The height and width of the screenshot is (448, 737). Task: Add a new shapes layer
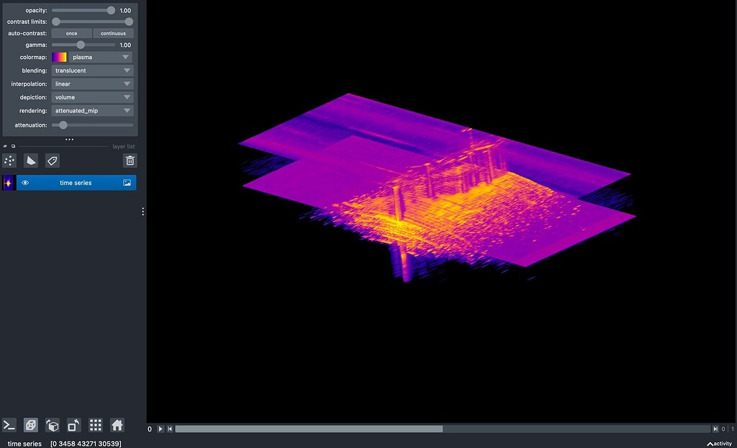[x=30, y=160]
